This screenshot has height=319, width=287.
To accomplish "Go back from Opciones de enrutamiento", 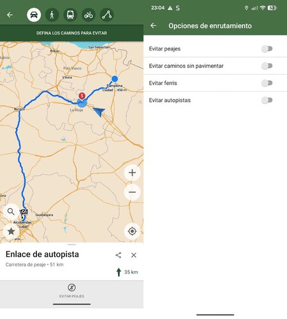I will tap(153, 26).
